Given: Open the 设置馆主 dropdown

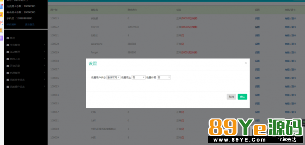Looking at the screenshot, I should (x=138, y=77).
